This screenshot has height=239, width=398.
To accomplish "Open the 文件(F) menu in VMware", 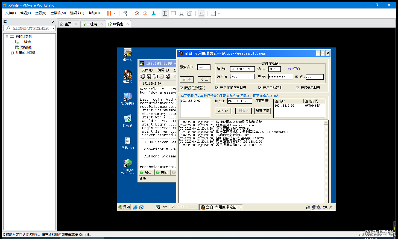I will [x=11, y=13].
